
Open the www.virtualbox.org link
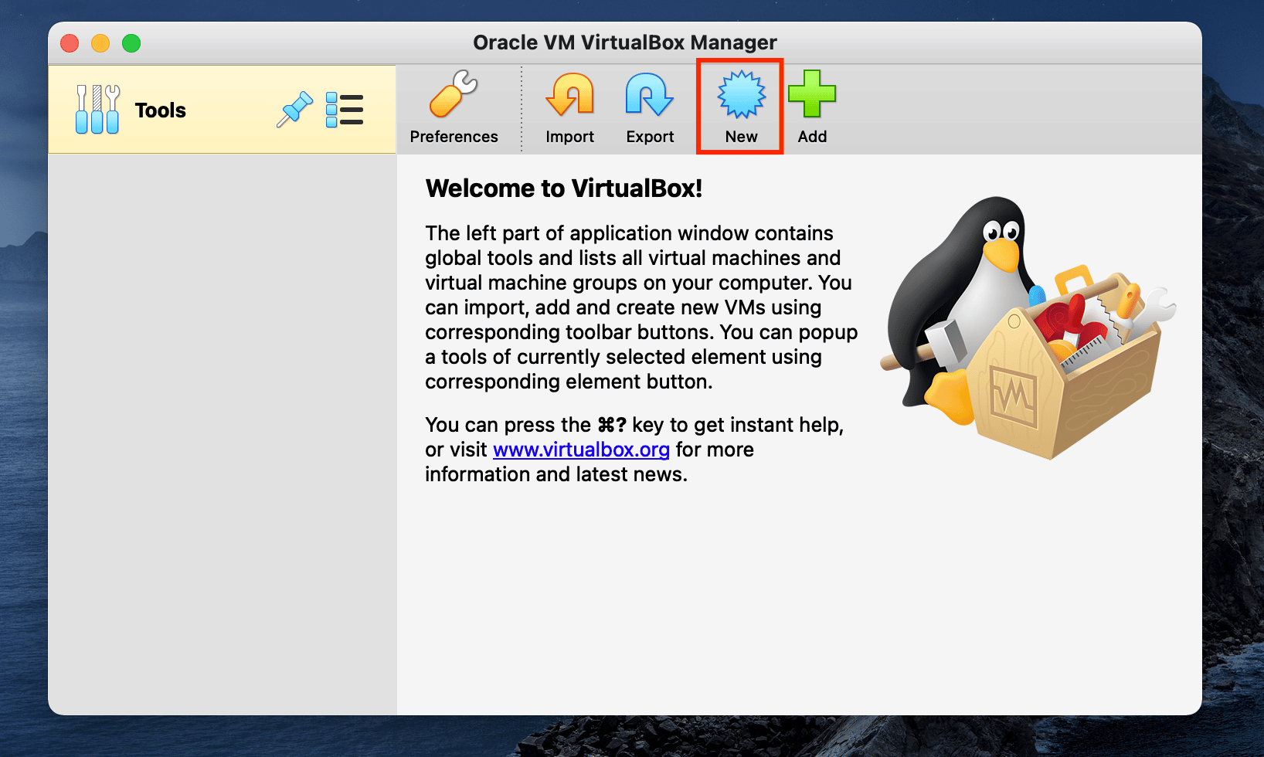581,450
